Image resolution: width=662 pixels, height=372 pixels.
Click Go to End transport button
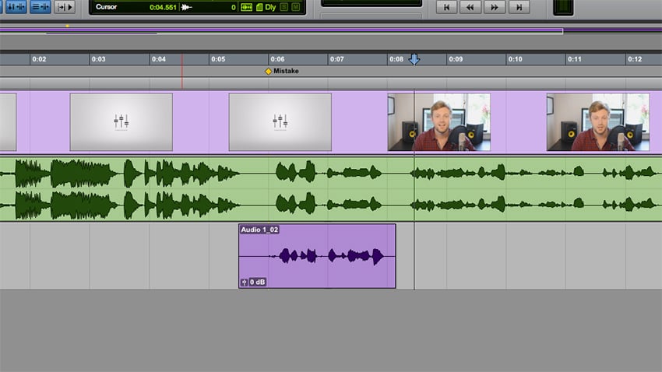[x=519, y=7]
